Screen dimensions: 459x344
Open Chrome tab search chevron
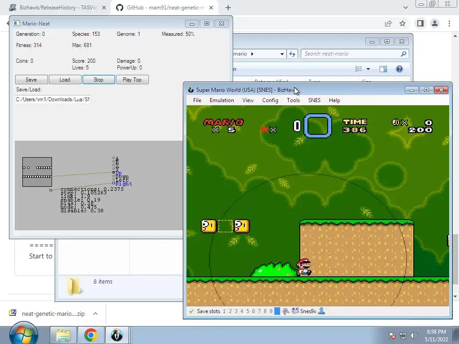[405, 8]
